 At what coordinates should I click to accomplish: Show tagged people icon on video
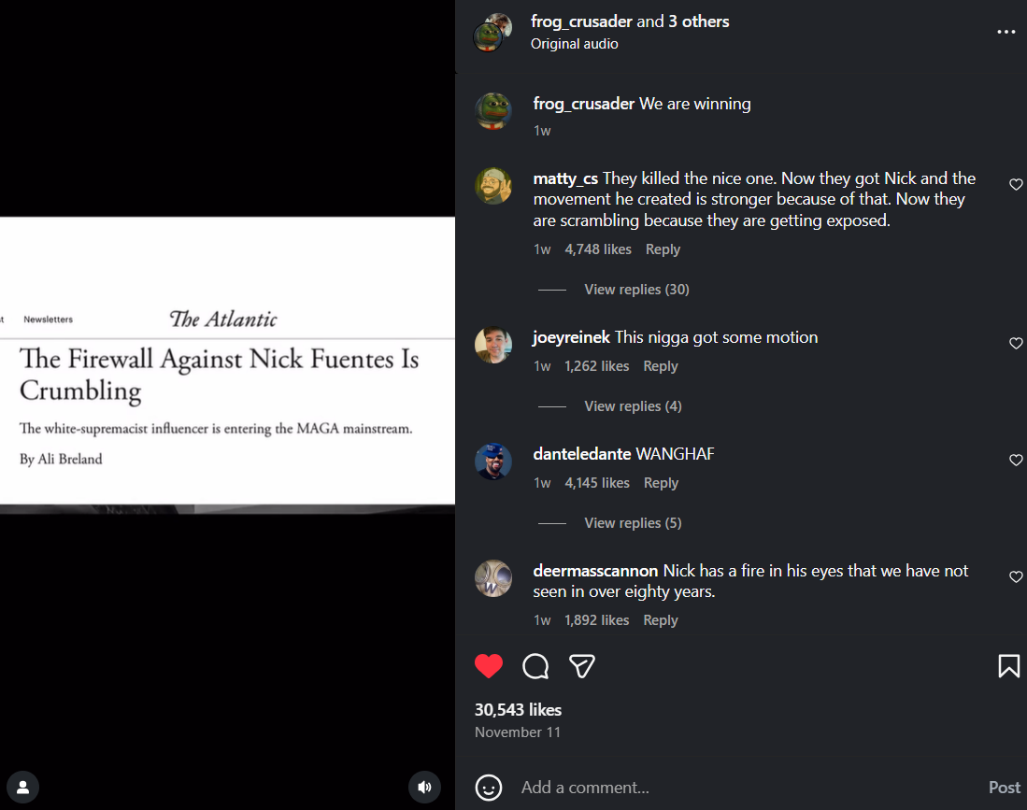click(23, 787)
